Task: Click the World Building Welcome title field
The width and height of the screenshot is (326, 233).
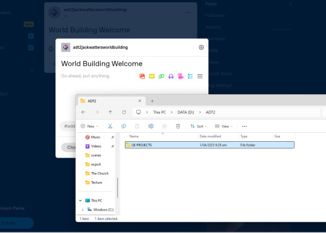Action: coord(101,63)
